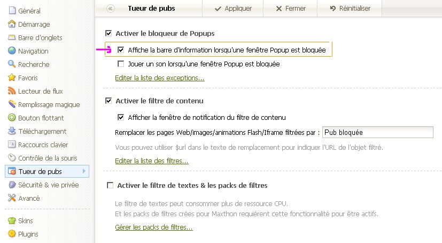442x243 pixels.
Task: Click the Téléchargement download icon
Action: pos(12,131)
